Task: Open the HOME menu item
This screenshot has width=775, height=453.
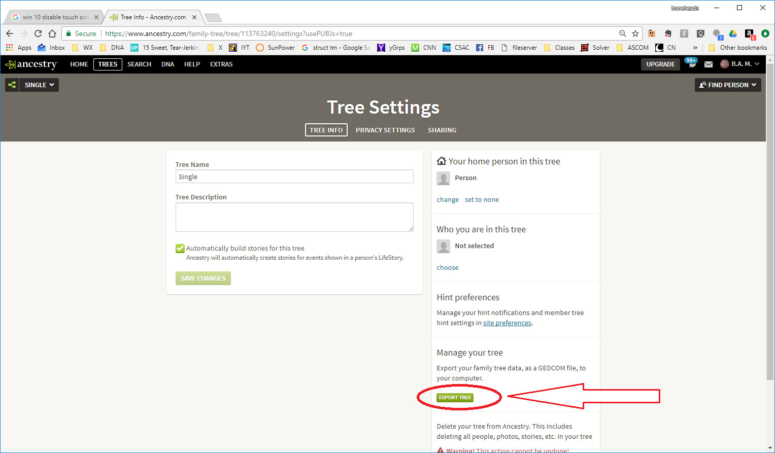Action: tap(79, 64)
